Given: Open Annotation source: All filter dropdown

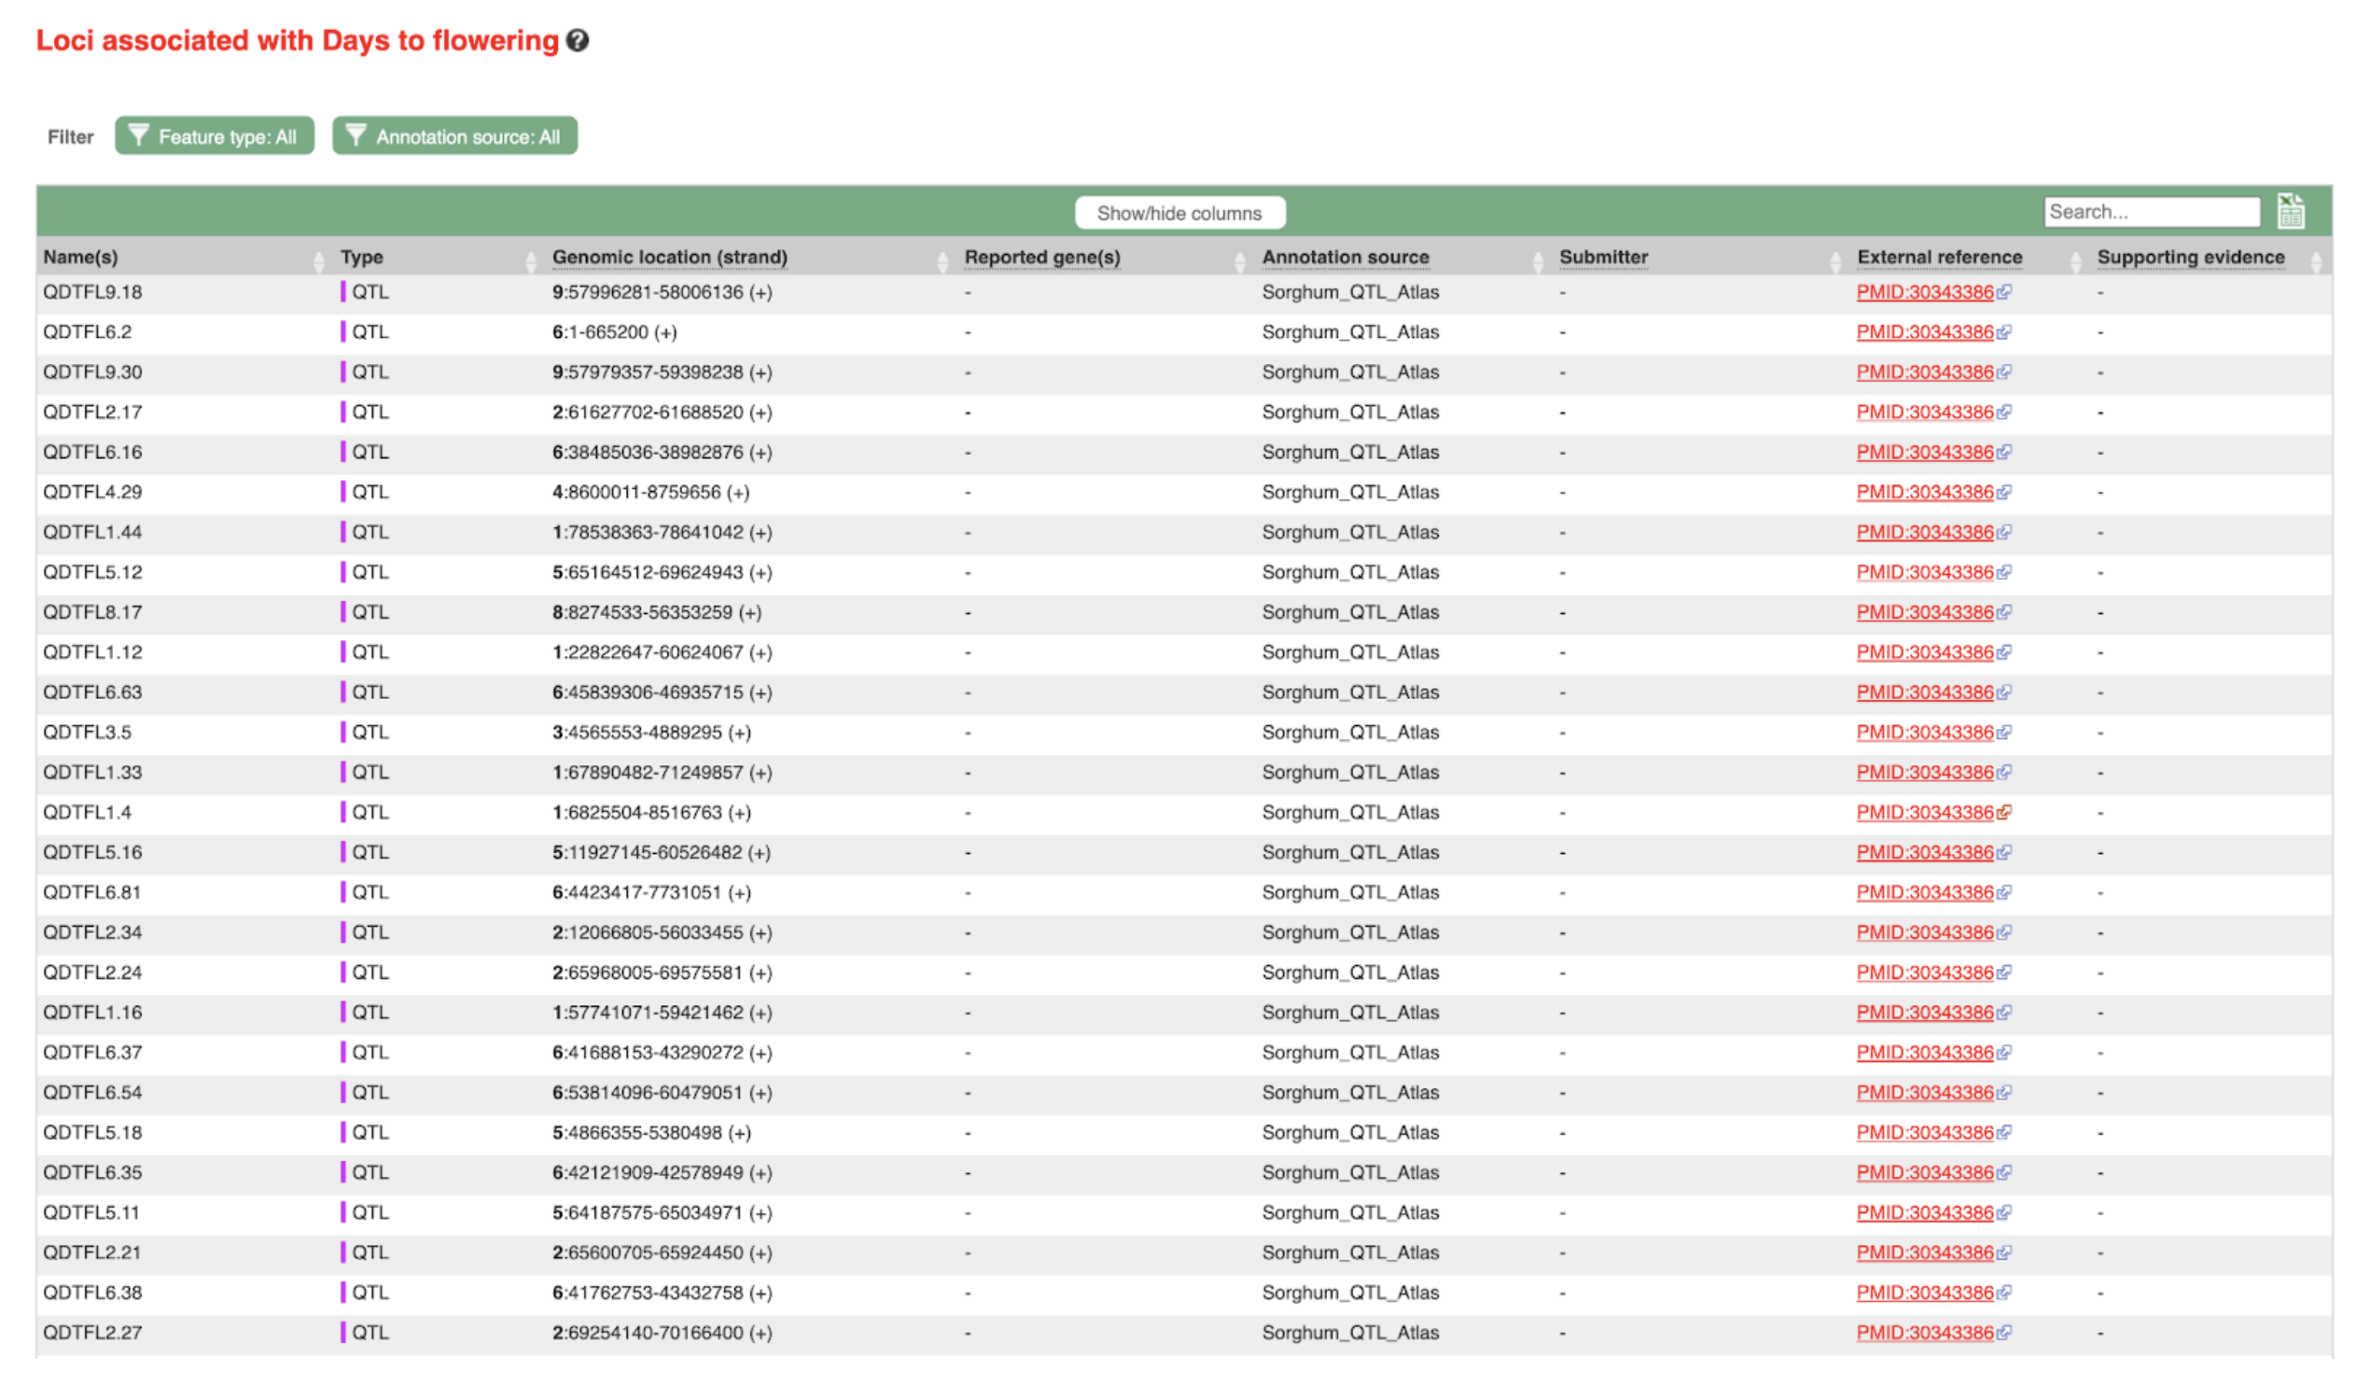Looking at the screenshot, I should pyautogui.click(x=454, y=135).
